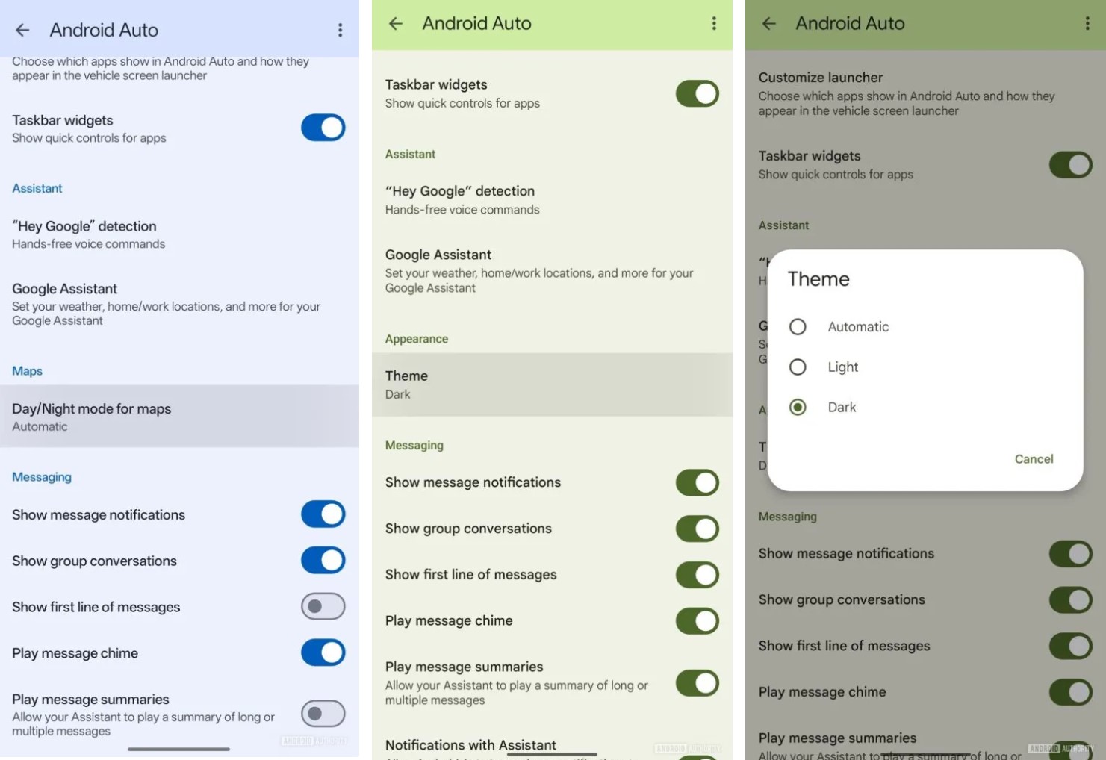
Task: Toggle Show message notifications in right screen
Action: 1071,554
